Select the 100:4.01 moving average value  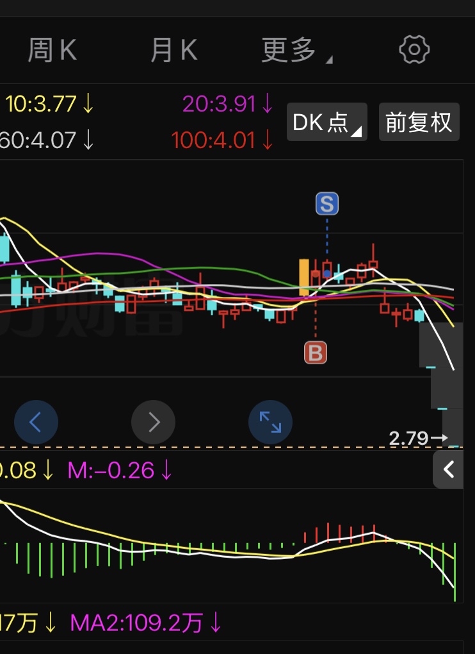click(x=222, y=140)
